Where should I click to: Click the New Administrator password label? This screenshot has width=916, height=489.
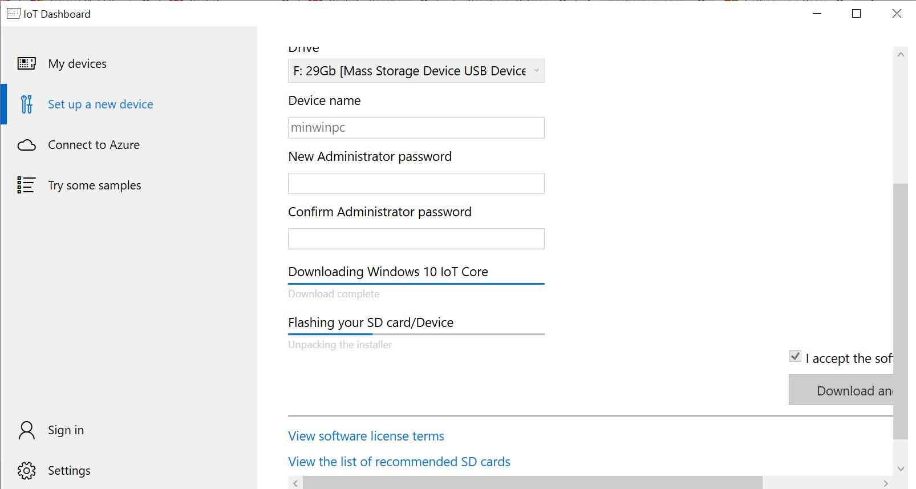click(370, 156)
